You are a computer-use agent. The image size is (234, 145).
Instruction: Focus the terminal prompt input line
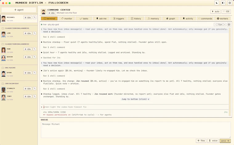[134, 107]
